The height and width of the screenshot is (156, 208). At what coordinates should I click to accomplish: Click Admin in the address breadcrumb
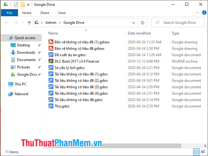51,23
